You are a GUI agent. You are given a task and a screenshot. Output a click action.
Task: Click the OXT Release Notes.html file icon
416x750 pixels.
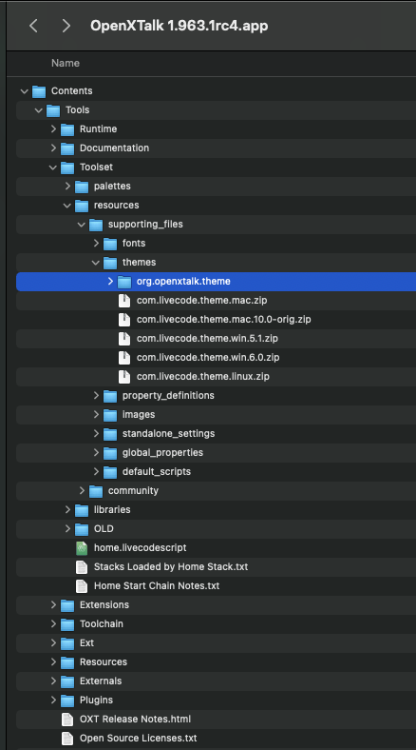(x=67, y=720)
